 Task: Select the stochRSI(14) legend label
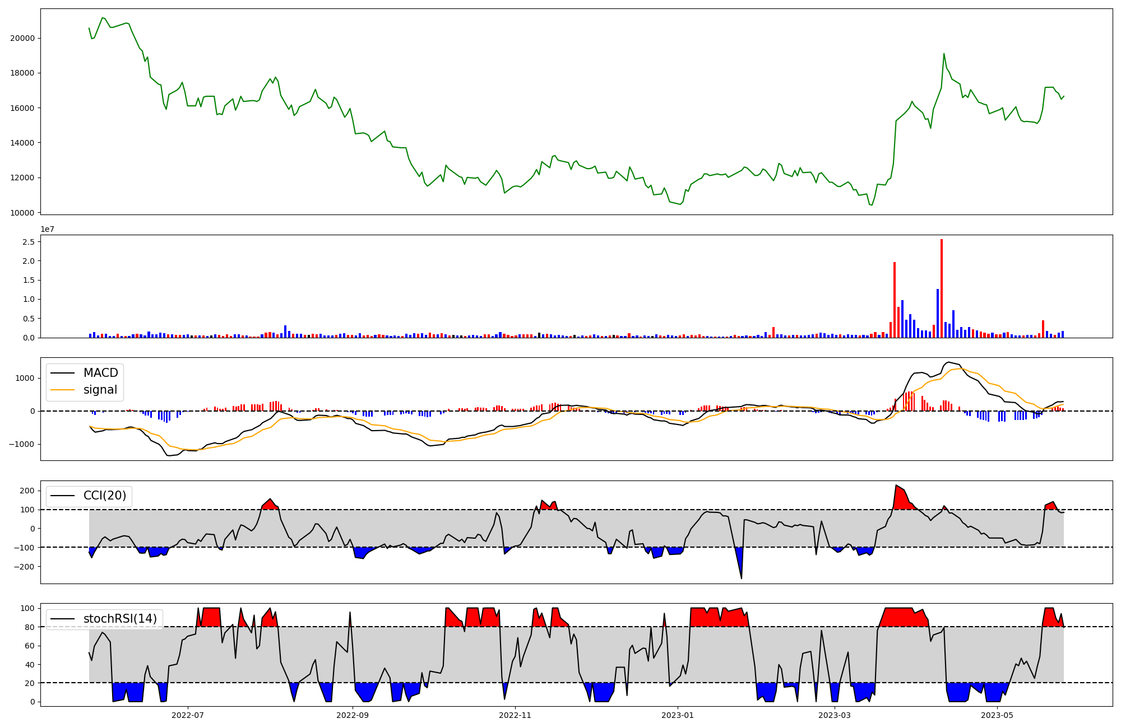[x=120, y=619]
